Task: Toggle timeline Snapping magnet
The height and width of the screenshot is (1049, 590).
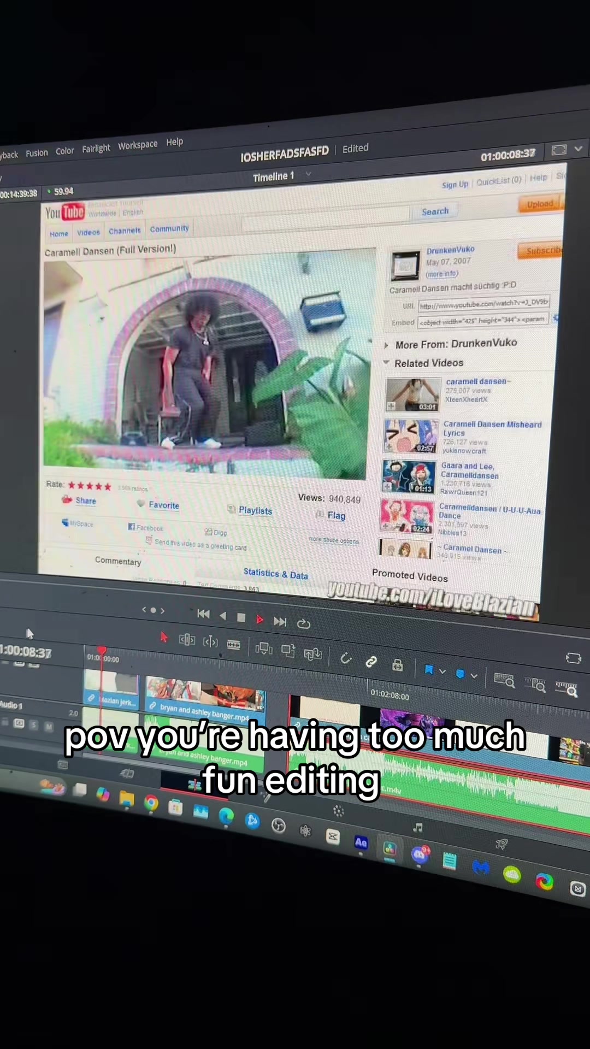Action: pyautogui.click(x=346, y=658)
